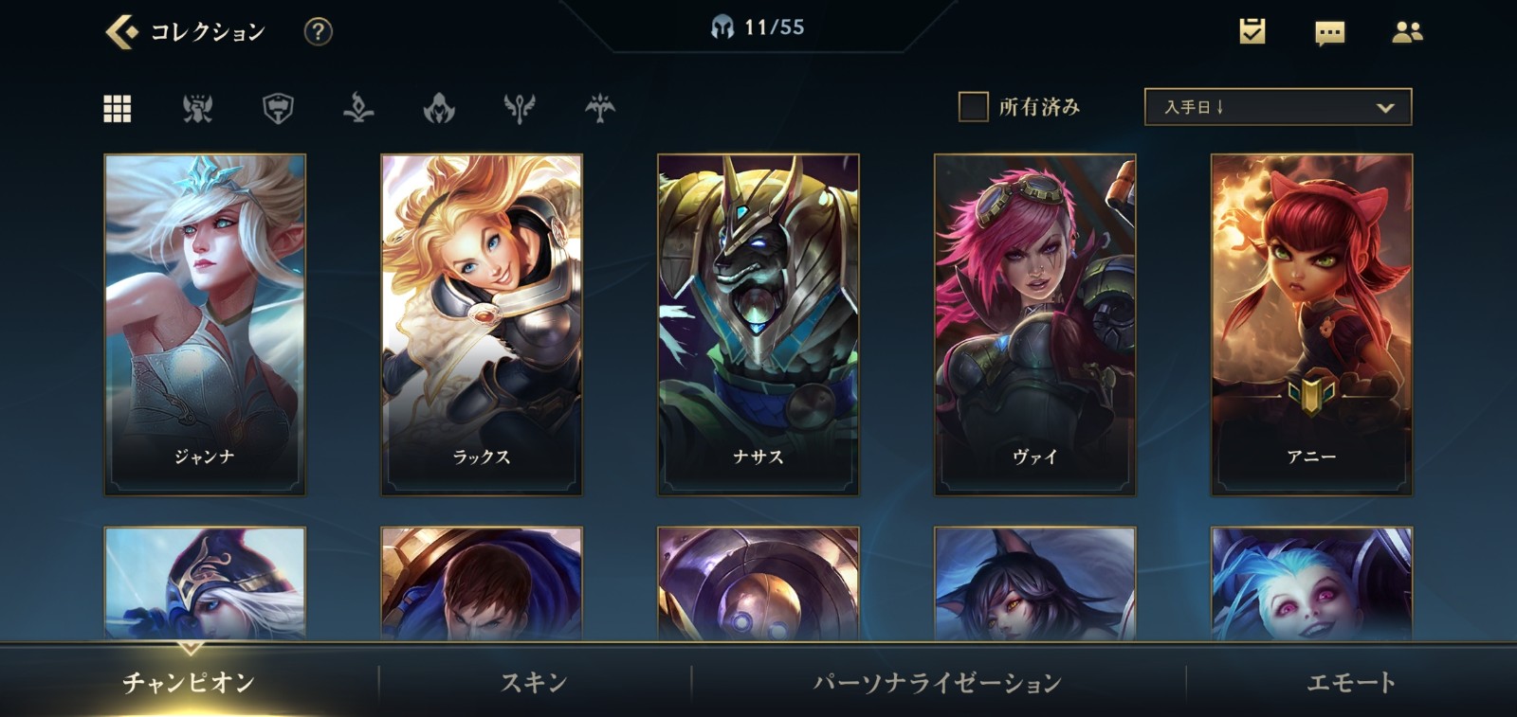Filter by fighter role icon

[197, 108]
